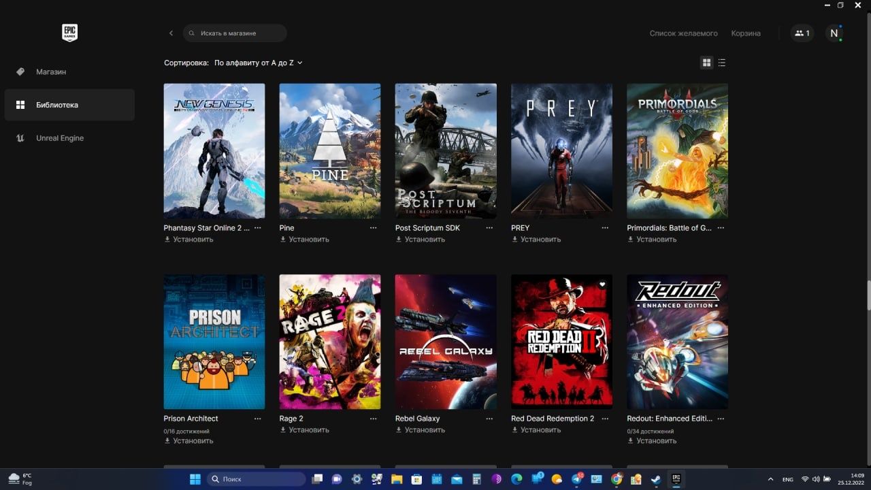Open the Pine game cover
Viewport: 871px width, 490px height.
[x=330, y=151]
